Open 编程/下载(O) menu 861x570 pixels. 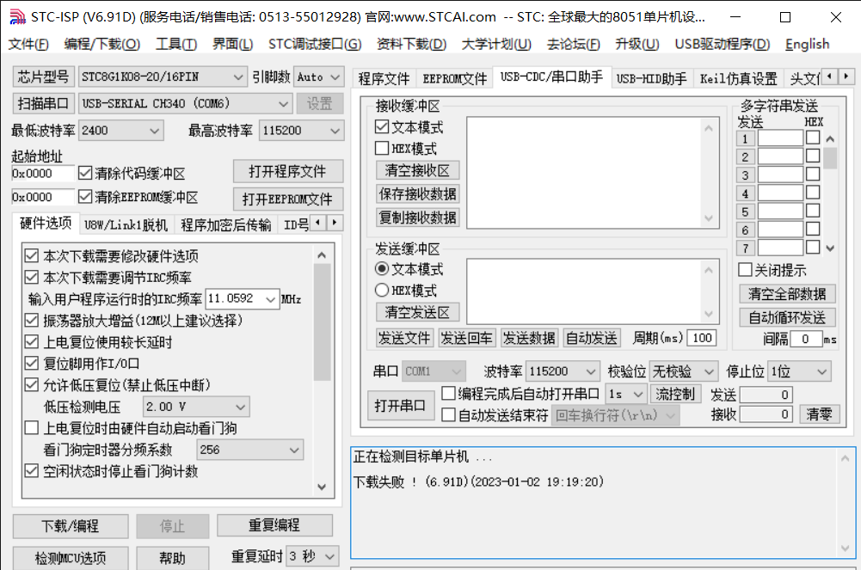point(102,44)
